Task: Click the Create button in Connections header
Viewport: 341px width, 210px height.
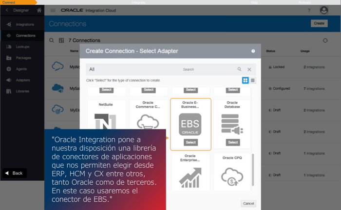Action: (319, 23)
